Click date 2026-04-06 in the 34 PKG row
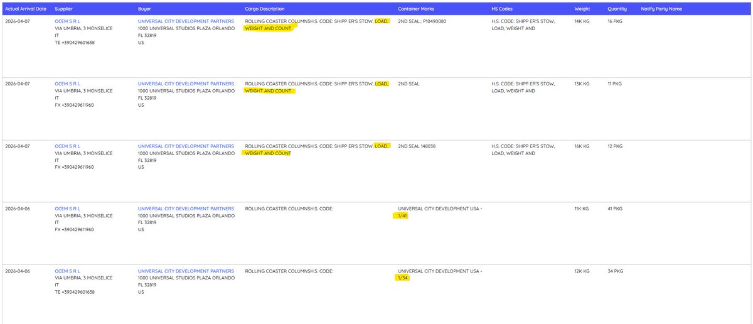753x324 pixels. pyautogui.click(x=18, y=271)
